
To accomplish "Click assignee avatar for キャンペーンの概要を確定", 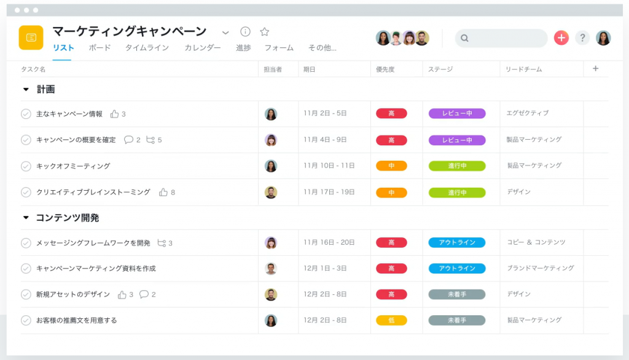I will [x=271, y=140].
